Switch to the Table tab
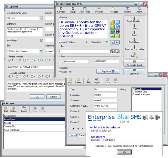Viewport: 168px width, 158px height. tap(82, 135)
